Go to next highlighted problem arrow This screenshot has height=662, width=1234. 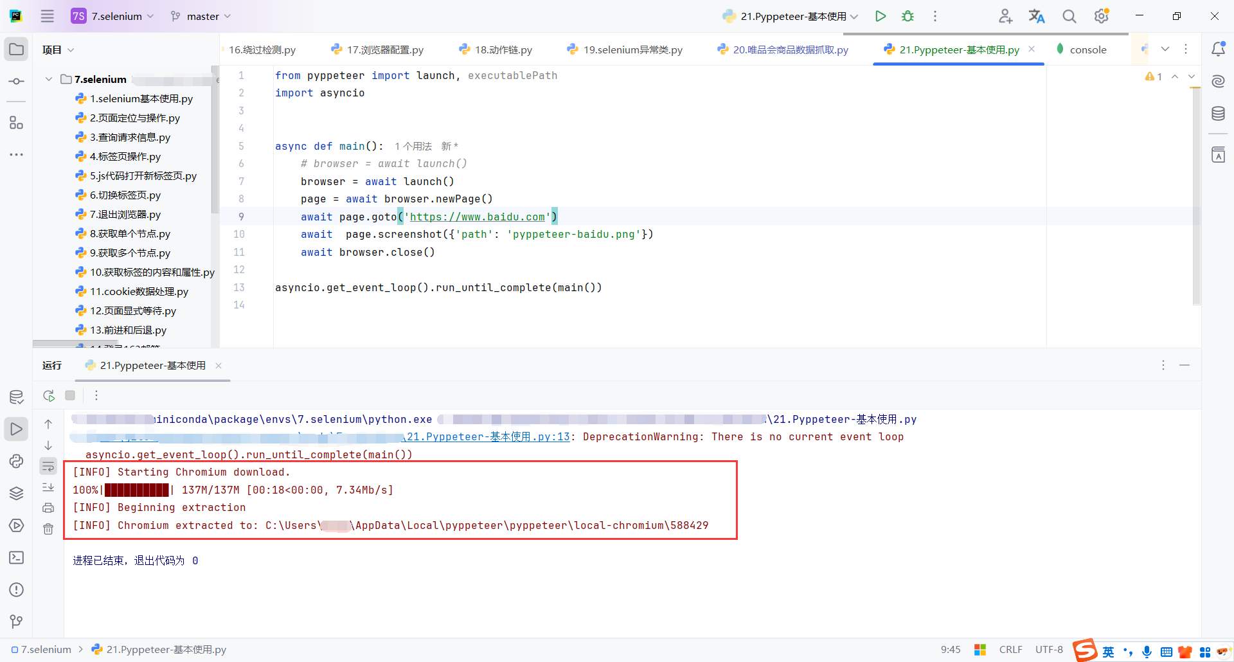pos(1192,76)
